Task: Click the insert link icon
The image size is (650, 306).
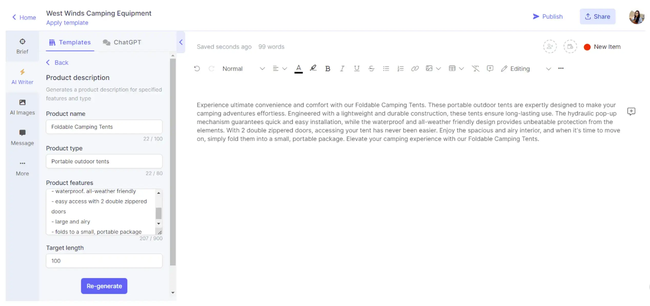Action: [415, 68]
